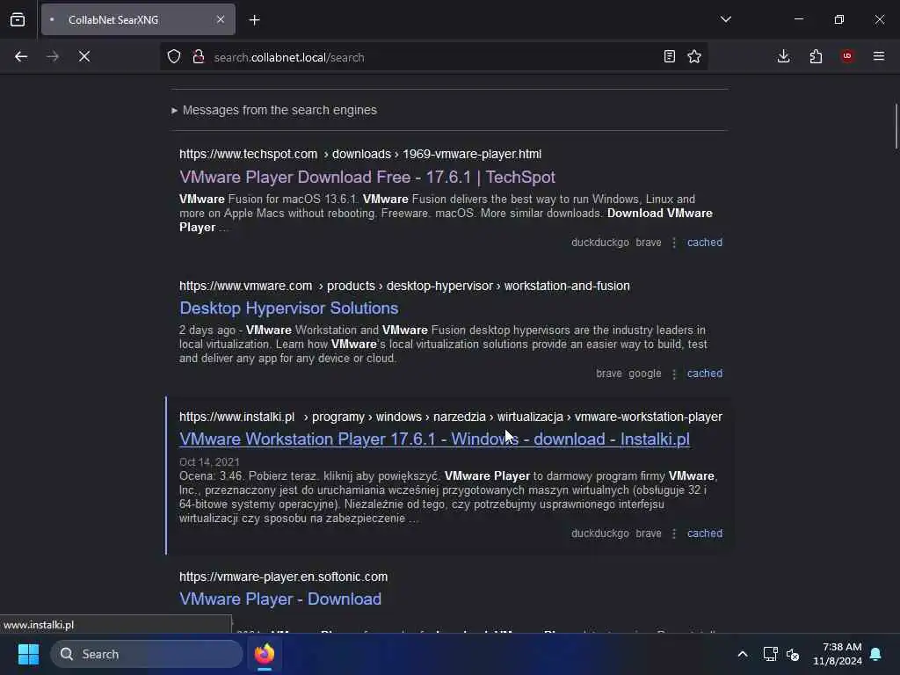This screenshot has height=675, width=900.
Task: Click the vmware.com result URL breadcrumb
Action: [x=404, y=286]
